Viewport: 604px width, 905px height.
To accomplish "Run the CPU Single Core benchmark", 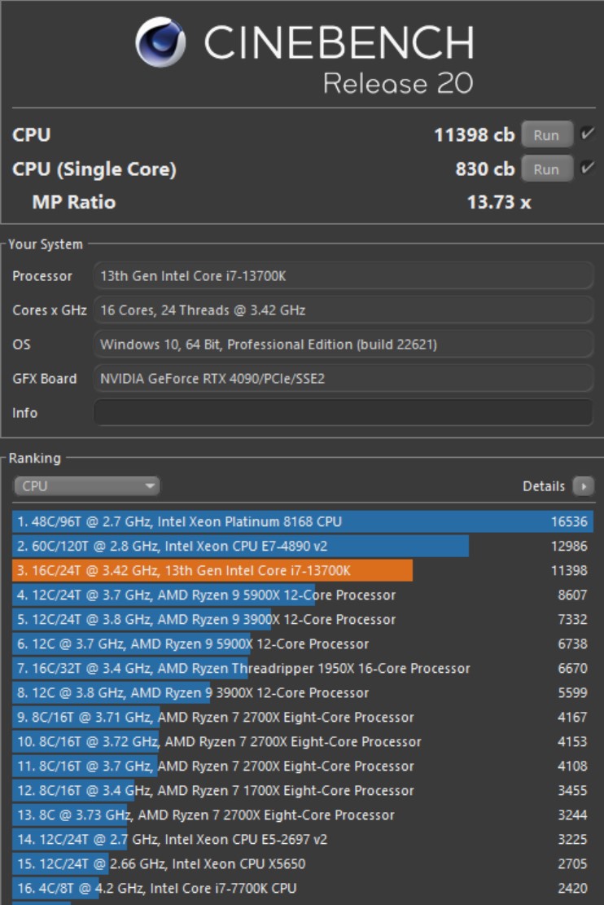I will 546,169.
